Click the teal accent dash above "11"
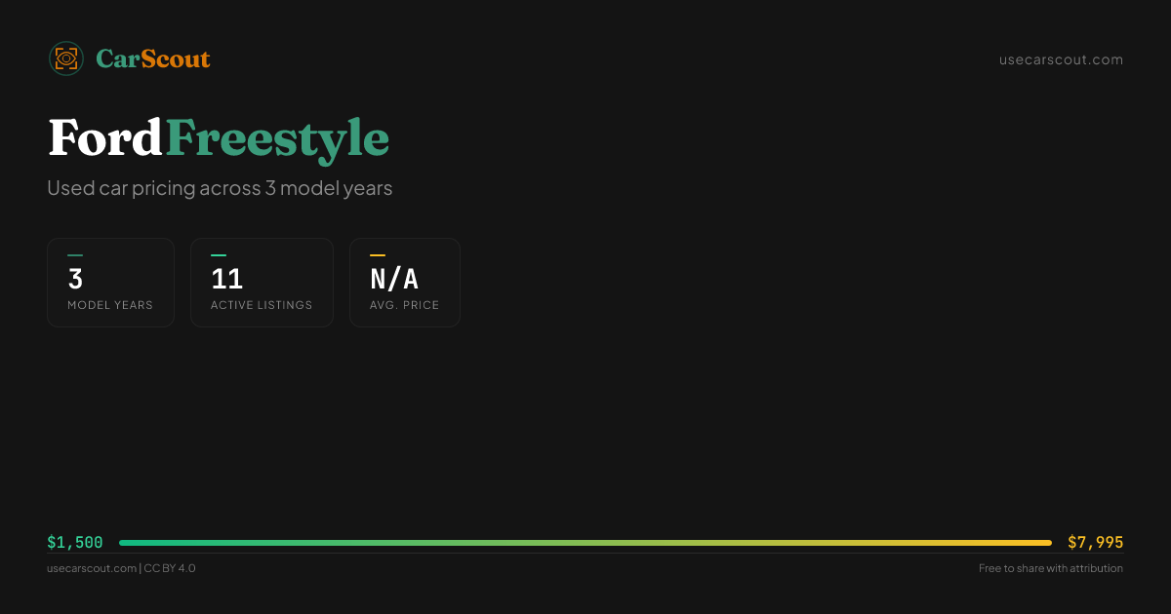The height and width of the screenshot is (614, 1171). 219,256
